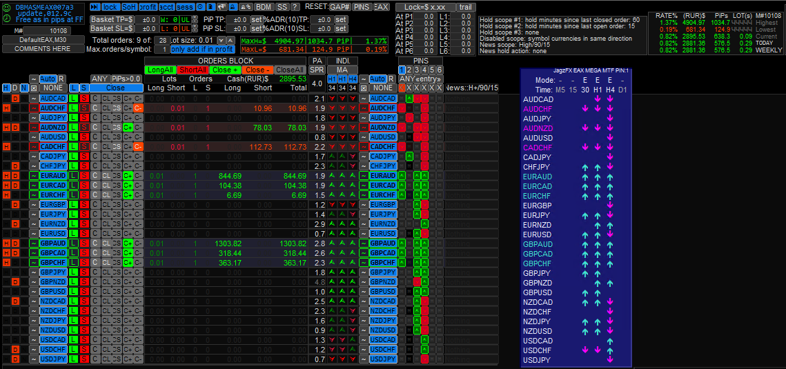786x369 pixels.
Task: Toggle the H column header button
Action: coord(6,88)
